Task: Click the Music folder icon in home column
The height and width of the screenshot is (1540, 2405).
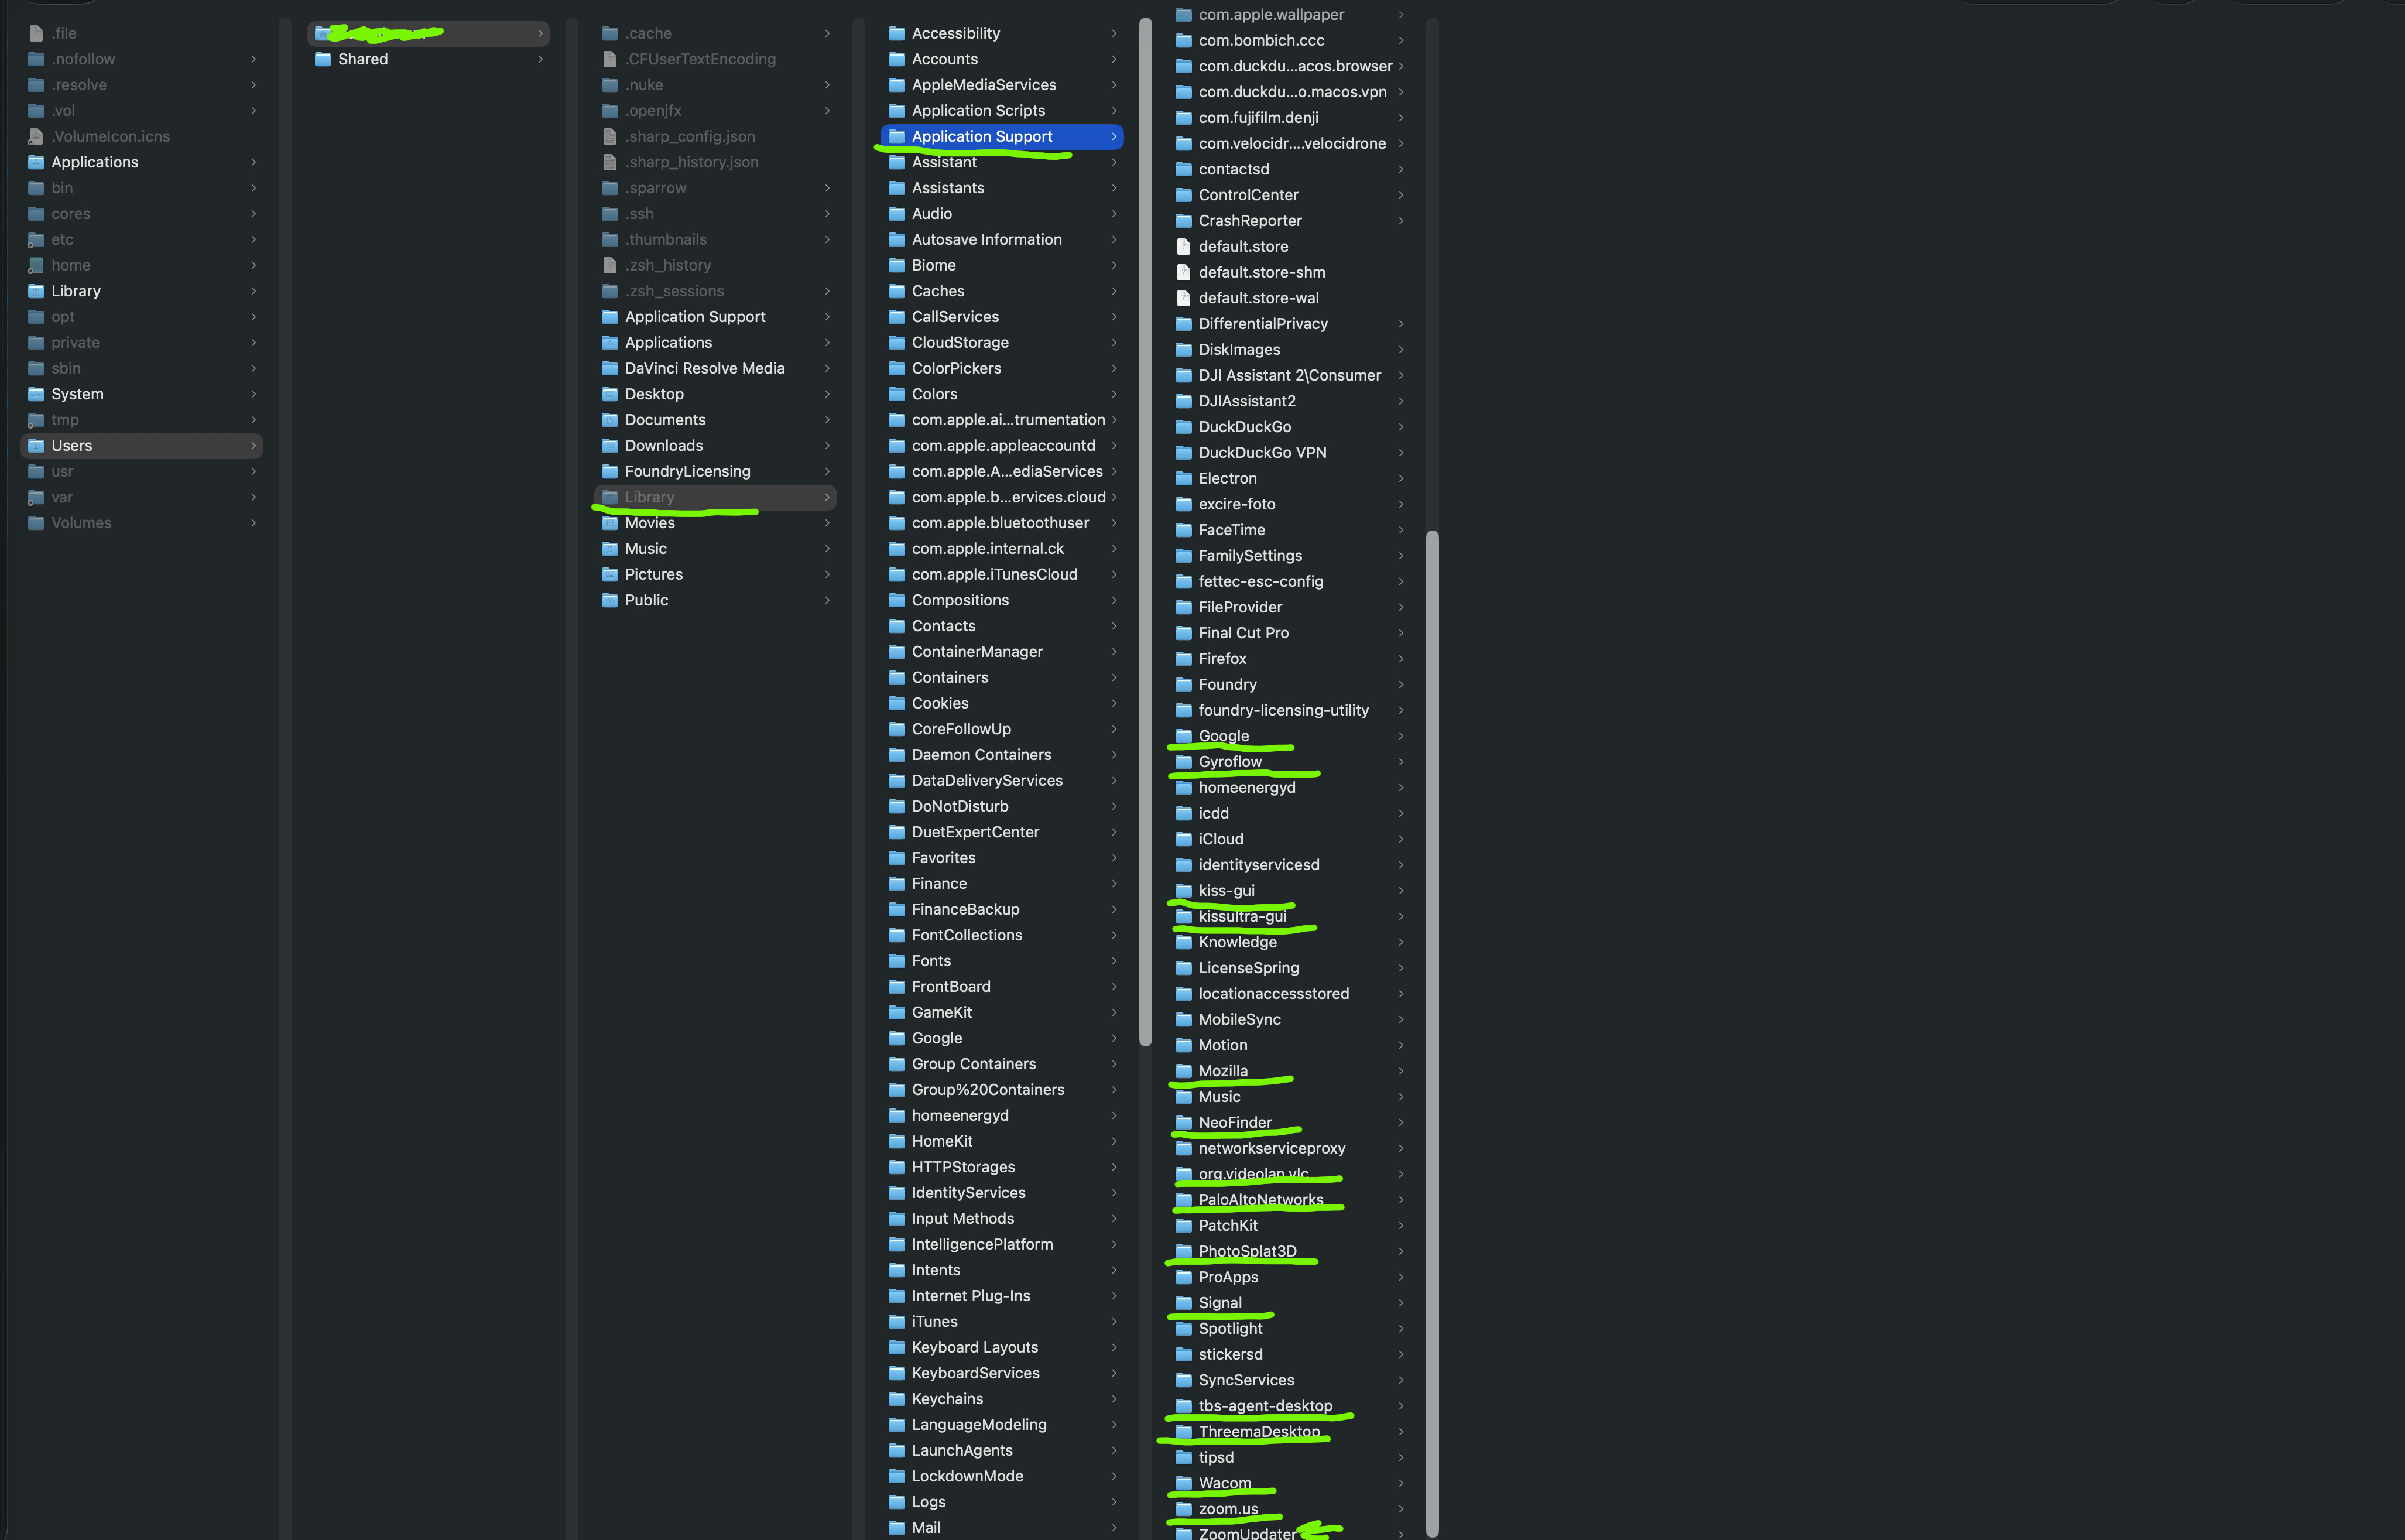Action: pos(610,548)
